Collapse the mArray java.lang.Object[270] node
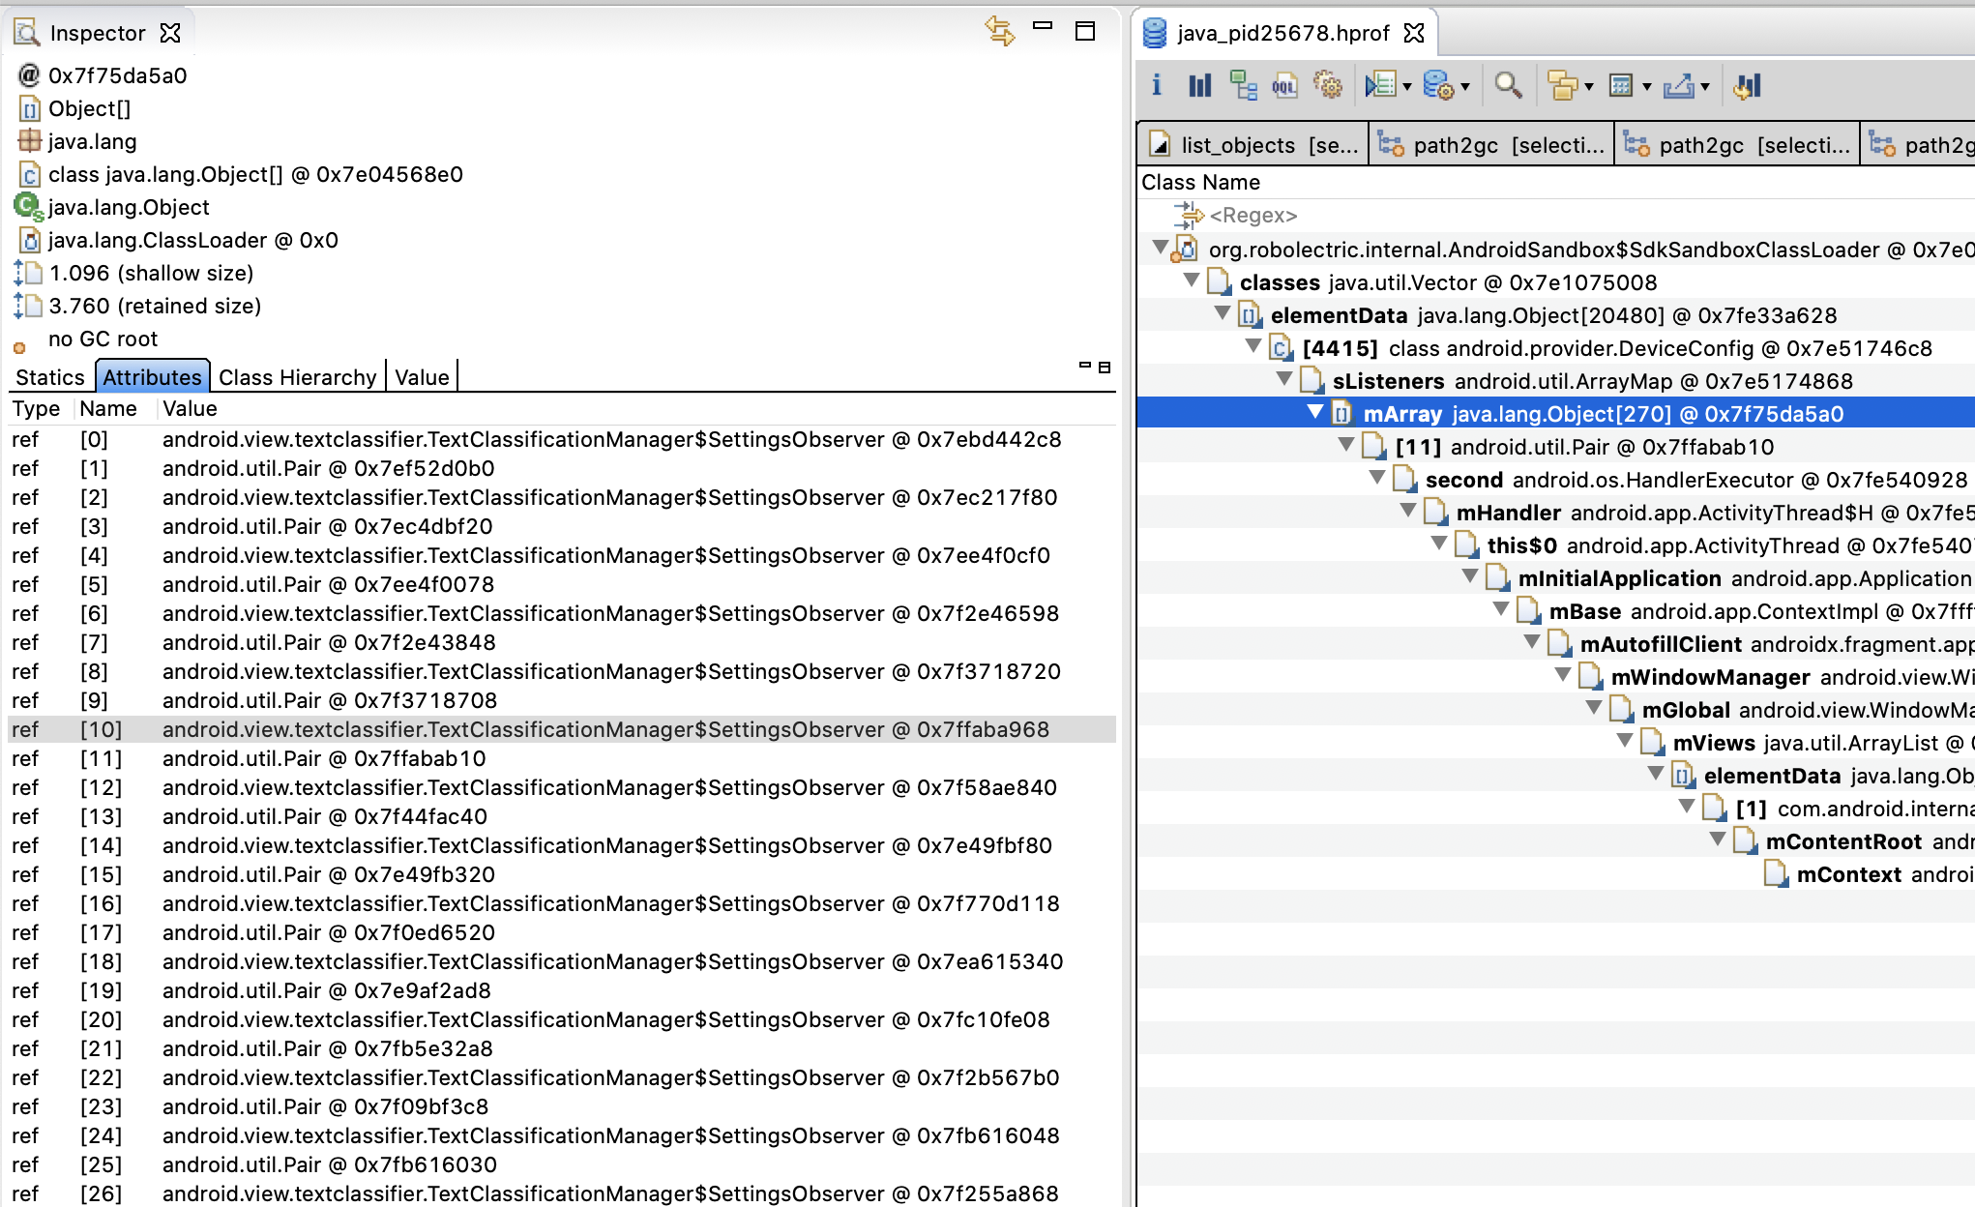 [1314, 414]
